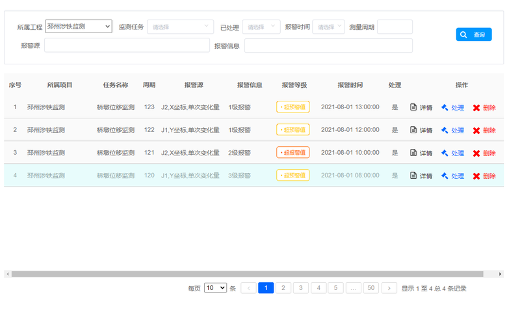Click the left arrow of horizontal scrollbar

(7, 274)
